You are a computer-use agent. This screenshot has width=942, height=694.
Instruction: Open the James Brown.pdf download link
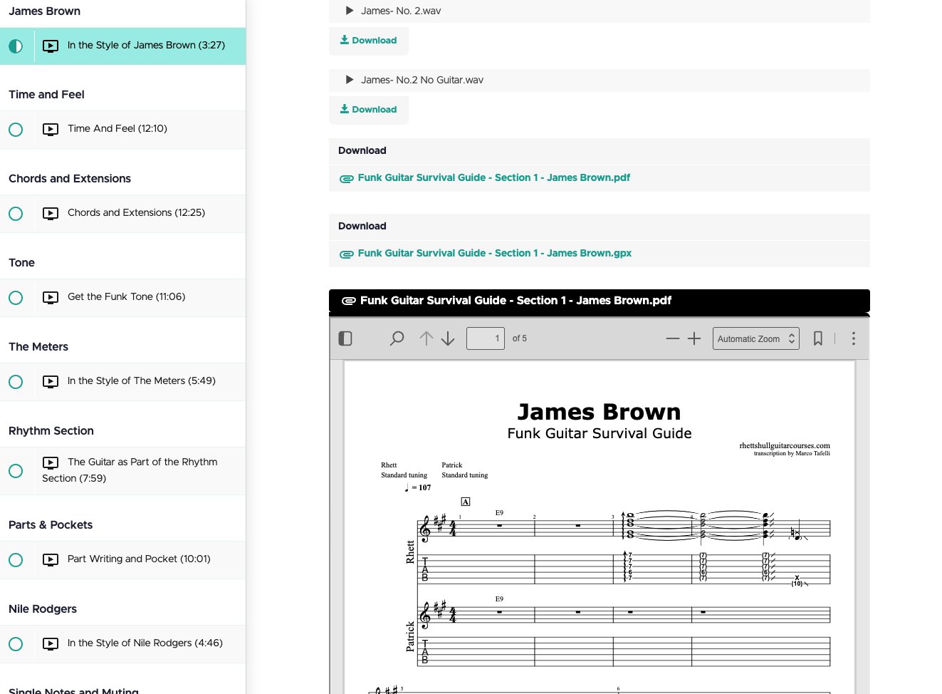click(493, 177)
